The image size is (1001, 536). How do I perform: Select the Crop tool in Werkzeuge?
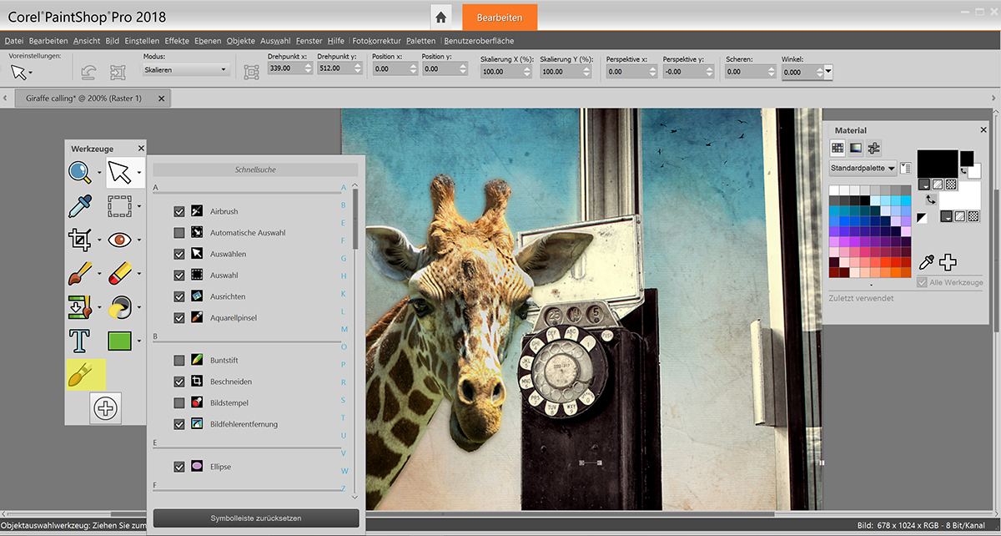(79, 240)
